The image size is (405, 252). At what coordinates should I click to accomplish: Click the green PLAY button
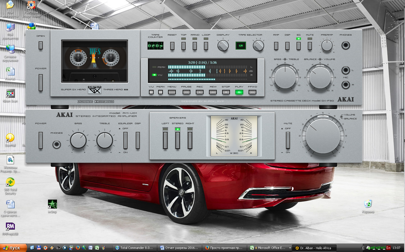pos(239,92)
